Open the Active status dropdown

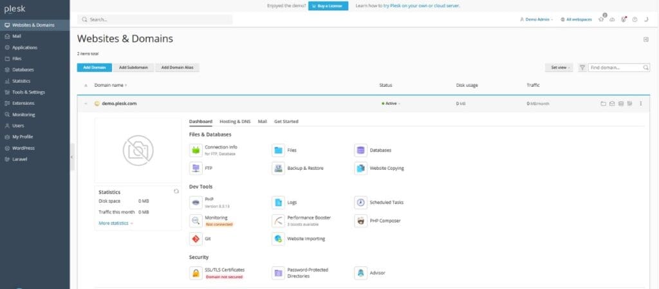pyautogui.click(x=391, y=104)
